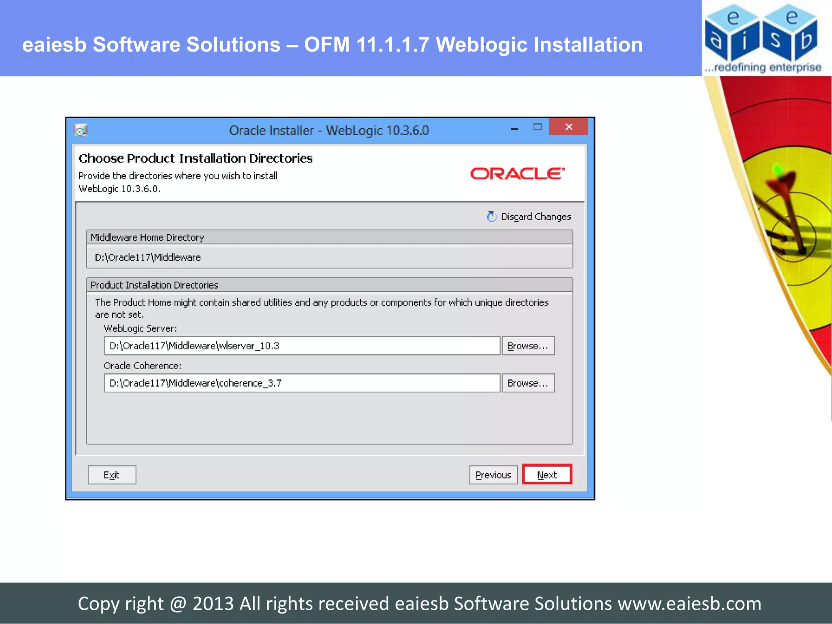Click the copyright footer with www.eaiesb.com
Image resolution: width=832 pixels, height=624 pixels.
(419, 603)
